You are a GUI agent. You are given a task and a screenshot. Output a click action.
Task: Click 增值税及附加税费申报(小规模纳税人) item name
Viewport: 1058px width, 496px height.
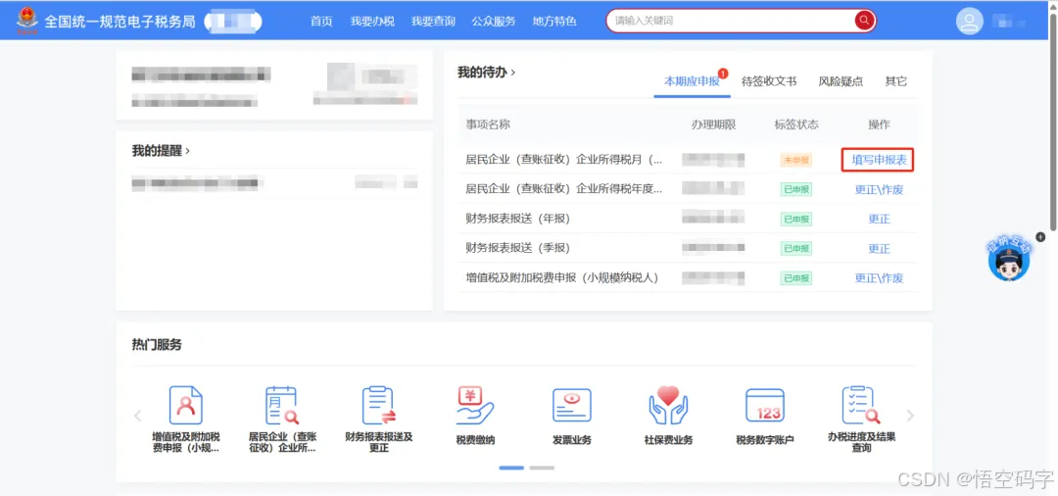click(562, 278)
